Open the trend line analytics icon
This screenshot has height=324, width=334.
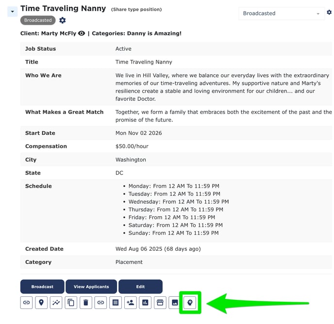coord(56,303)
